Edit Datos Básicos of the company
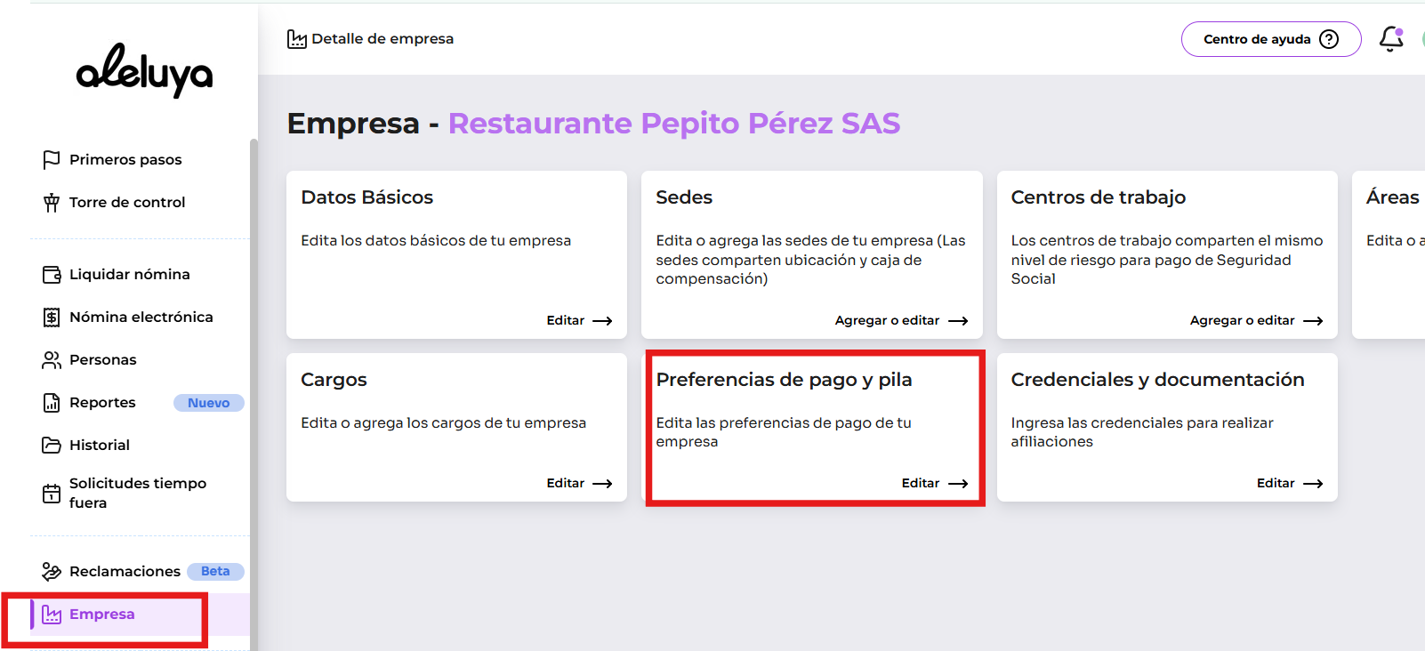This screenshot has height=651, width=1425. point(579,321)
